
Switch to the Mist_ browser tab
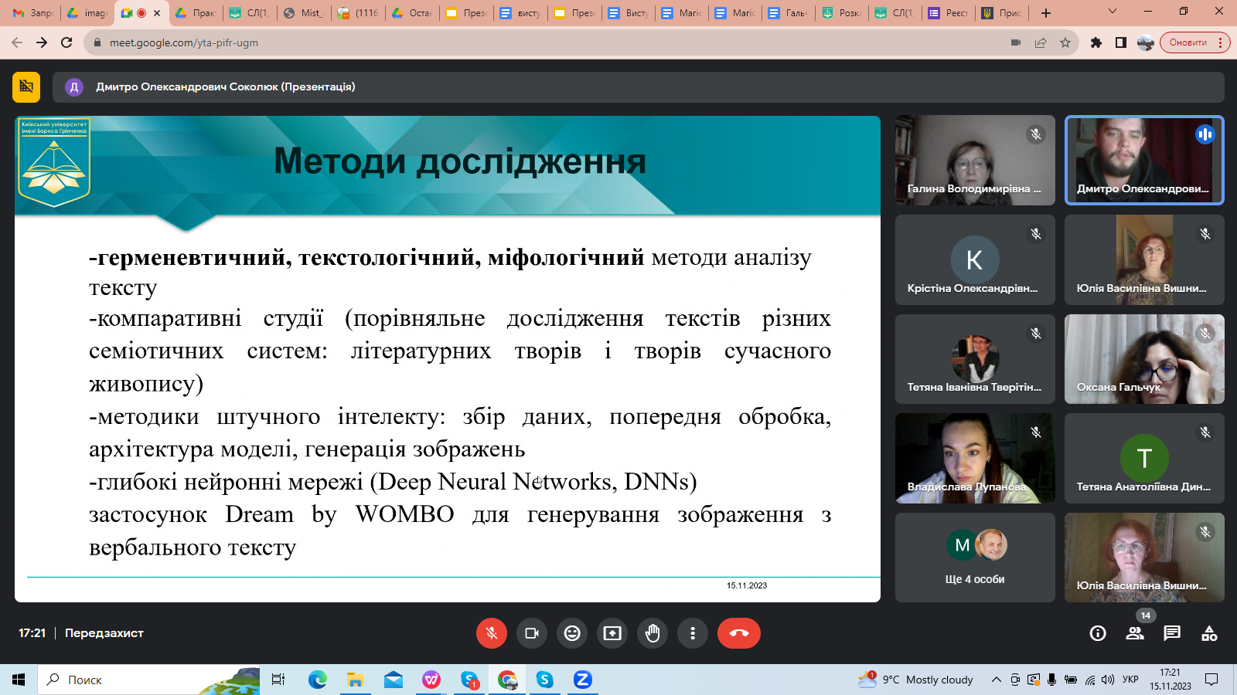(x=305, y=13)
